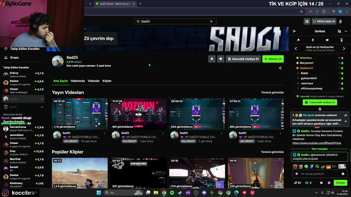The height and width of the screenshot is (197, 351).
Task: Select the SadZii Stream browser tab
Action: coord(115,4)
